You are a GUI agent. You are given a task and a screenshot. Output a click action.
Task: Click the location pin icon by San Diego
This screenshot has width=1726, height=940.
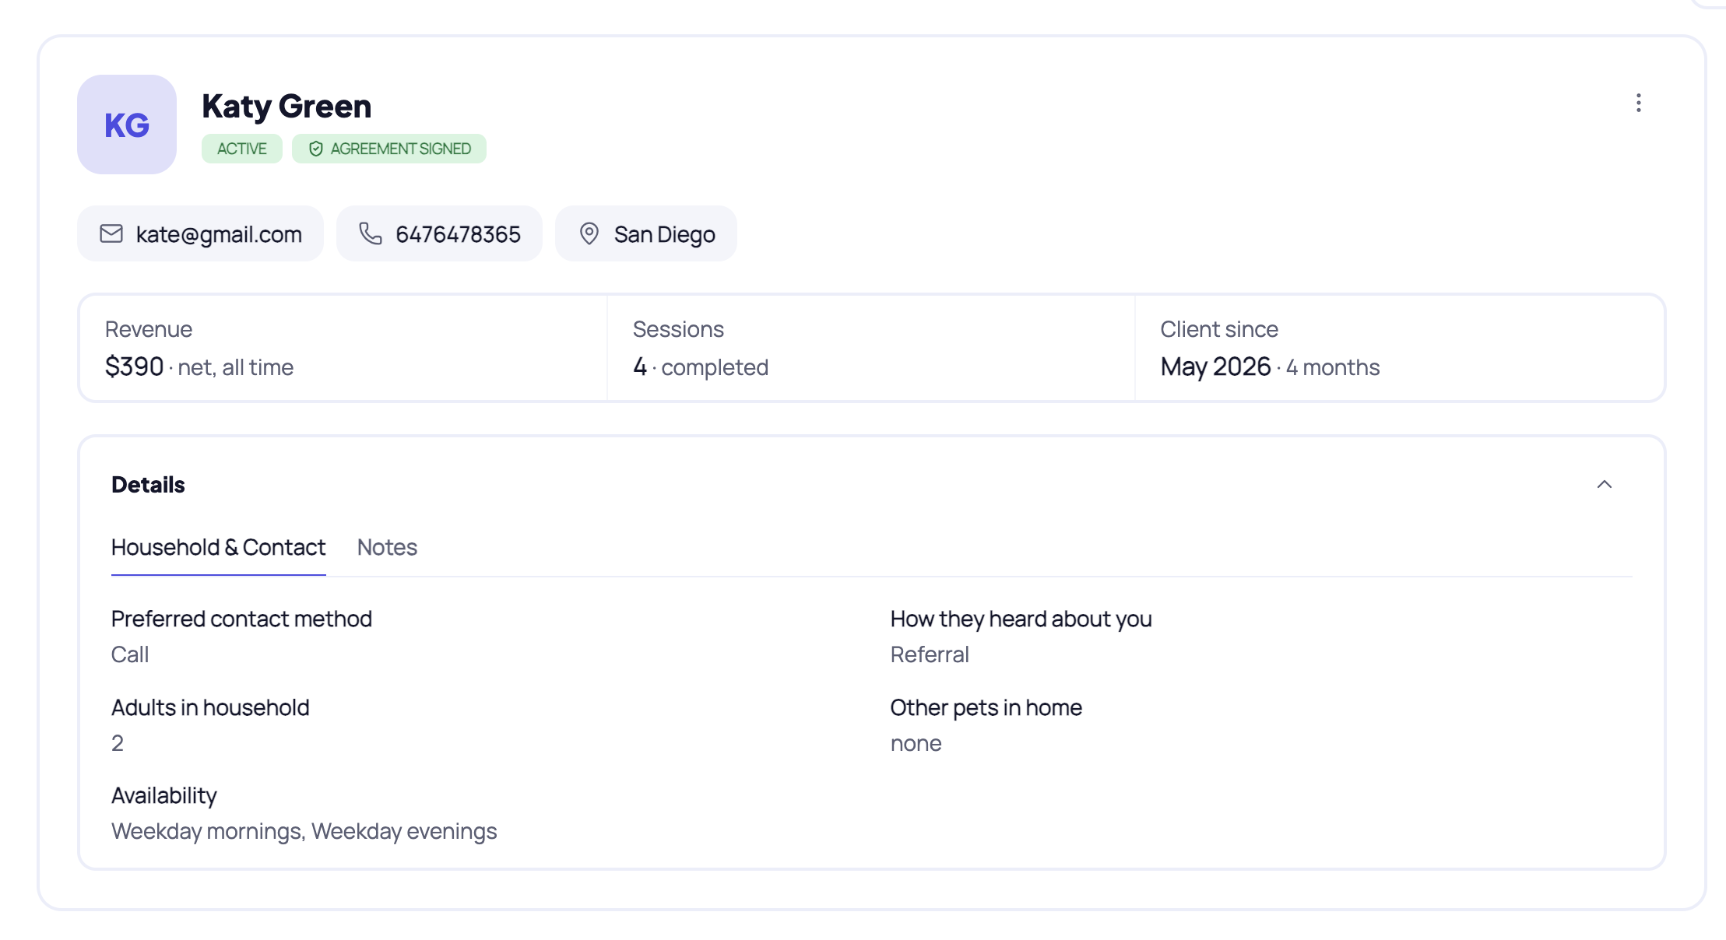click(589, 233)
